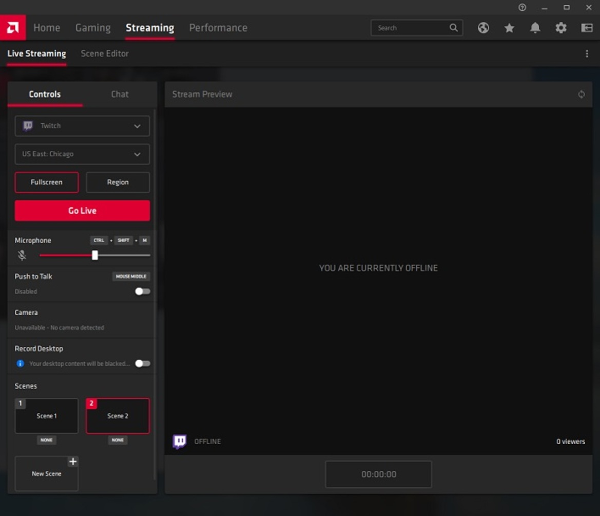
Task: Open Radeon settings gear
Action: click(560, 28)
